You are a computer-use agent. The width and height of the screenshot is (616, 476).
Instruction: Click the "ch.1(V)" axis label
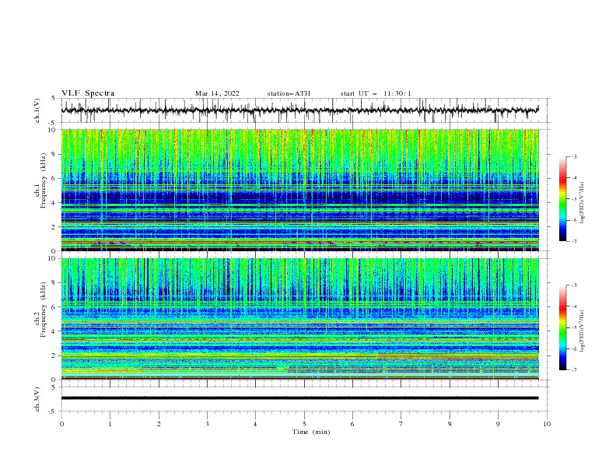point(37,110)
